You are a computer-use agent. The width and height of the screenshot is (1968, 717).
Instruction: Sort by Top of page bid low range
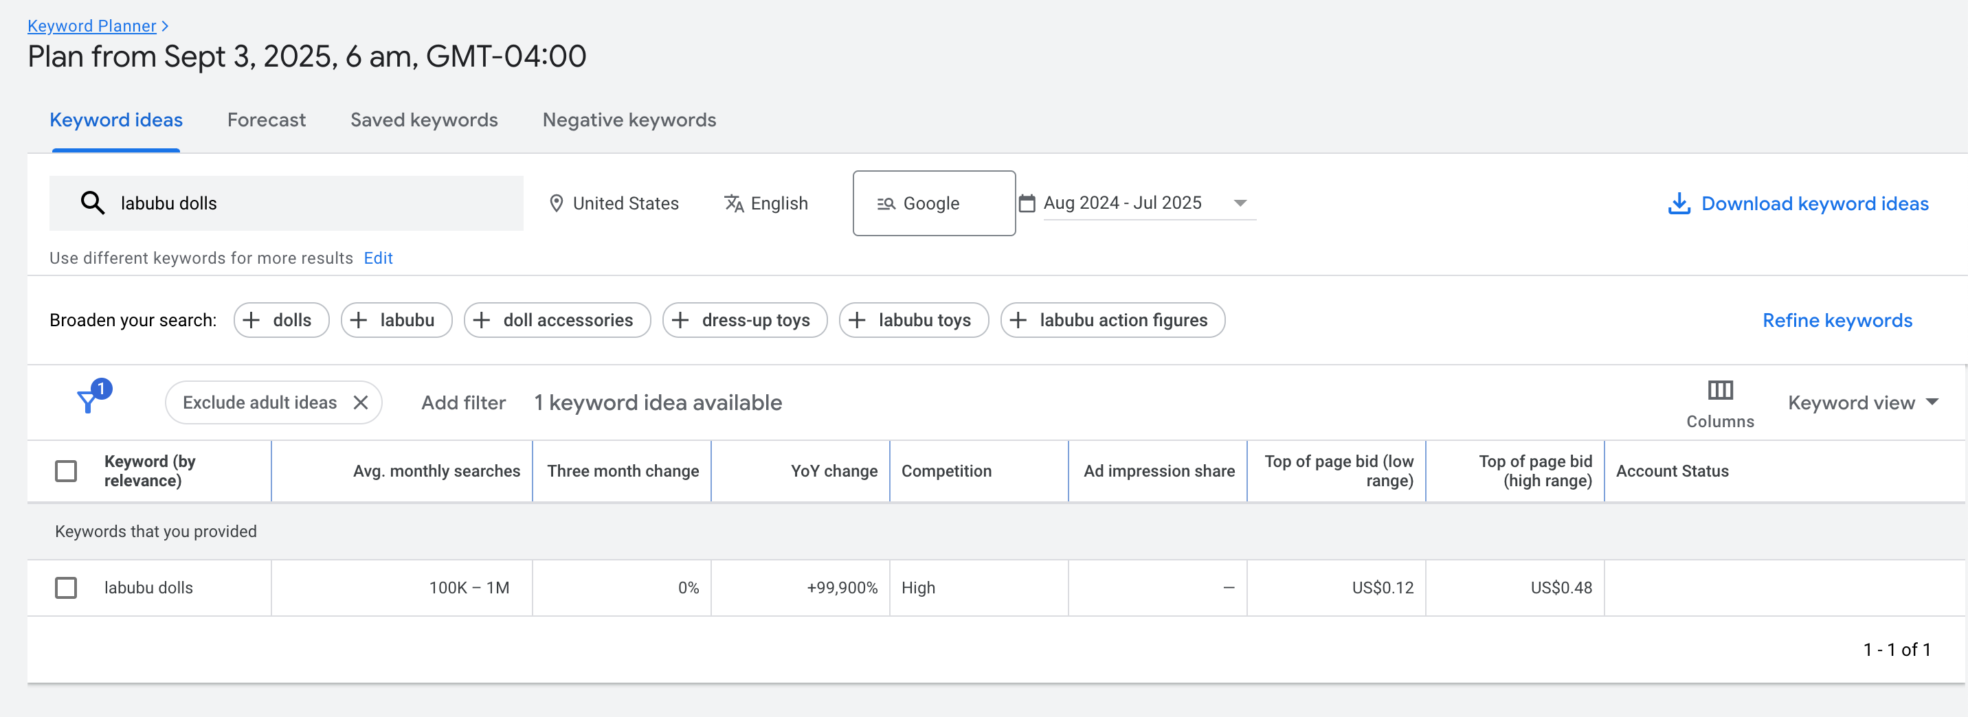(x=1339, y=471)
